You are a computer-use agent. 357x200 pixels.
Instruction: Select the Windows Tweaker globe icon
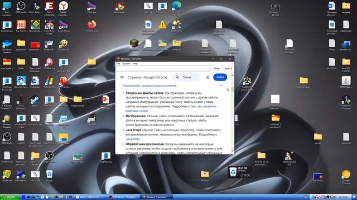[7, 121]
